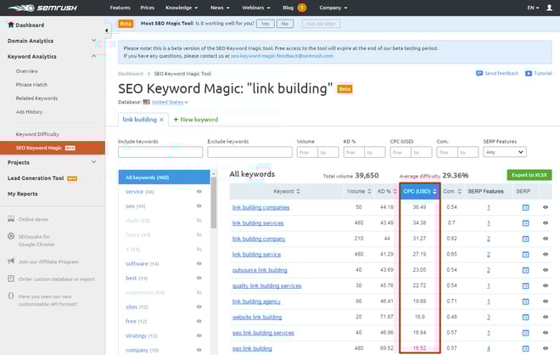Sort by CPC (USD) column header
This screenshot has height=355, width=560.
[x=420, y=191]
